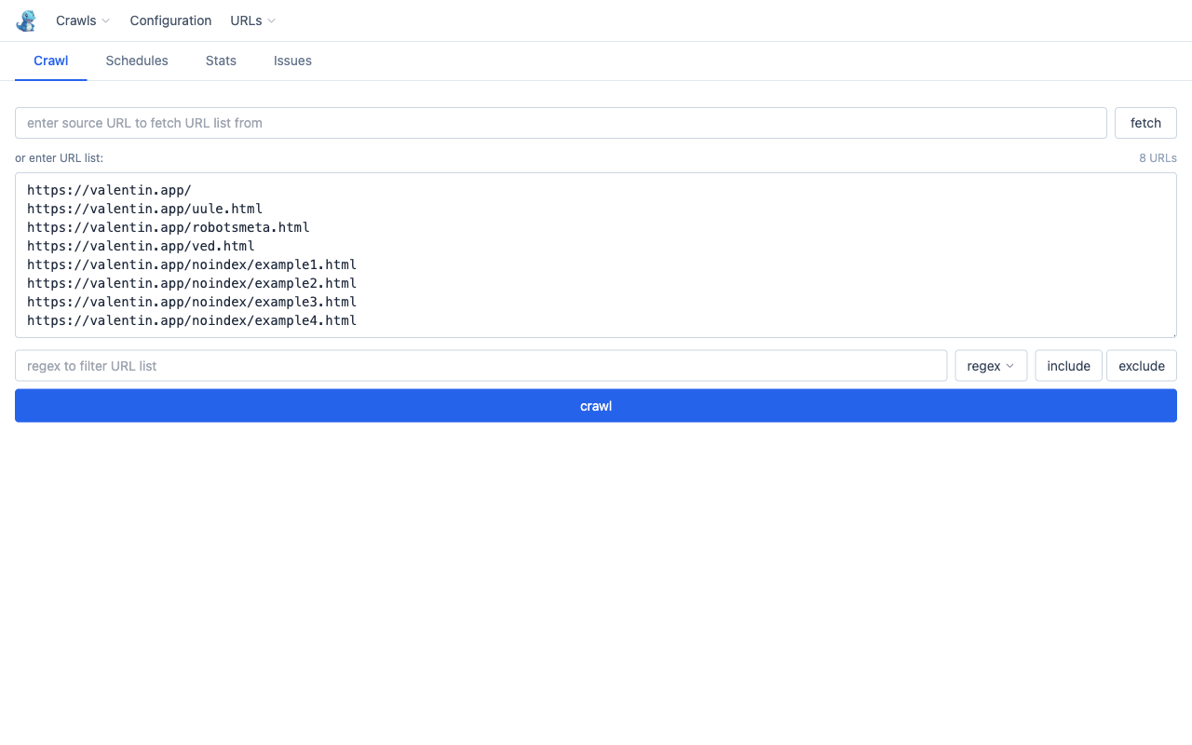
Task: Switch to the Crawl tab
Action: 51,61
